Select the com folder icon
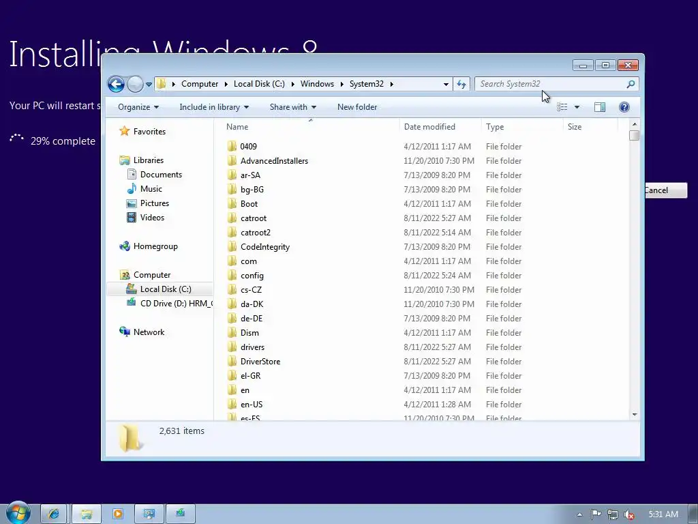The width and height of the screenshot is (698, 524). click(232, 261)
